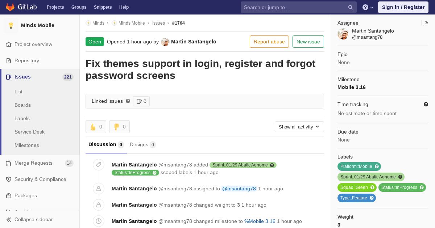Click sidebar Status::InProgress label help icon
435x228 pixels.
(x=422, y=187)
